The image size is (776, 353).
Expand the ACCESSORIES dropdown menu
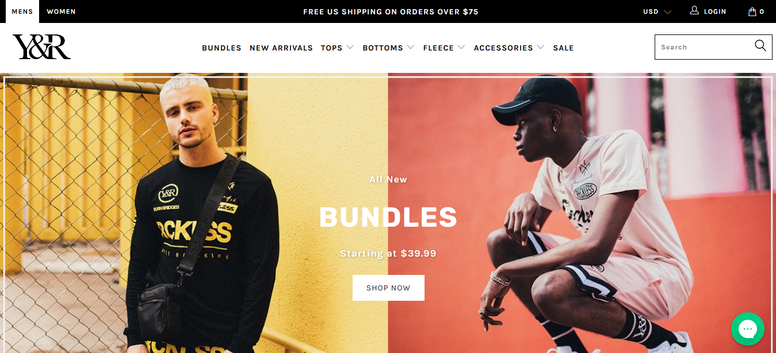coord(509,48)
